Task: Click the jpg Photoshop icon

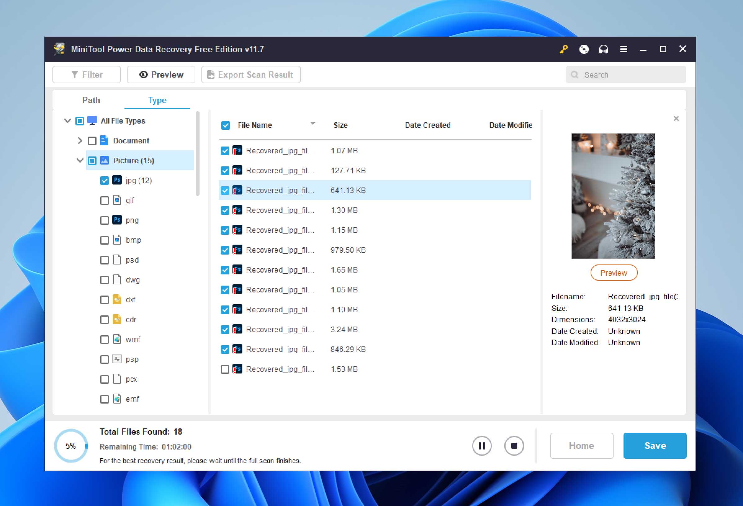Action: pos(117,180)
